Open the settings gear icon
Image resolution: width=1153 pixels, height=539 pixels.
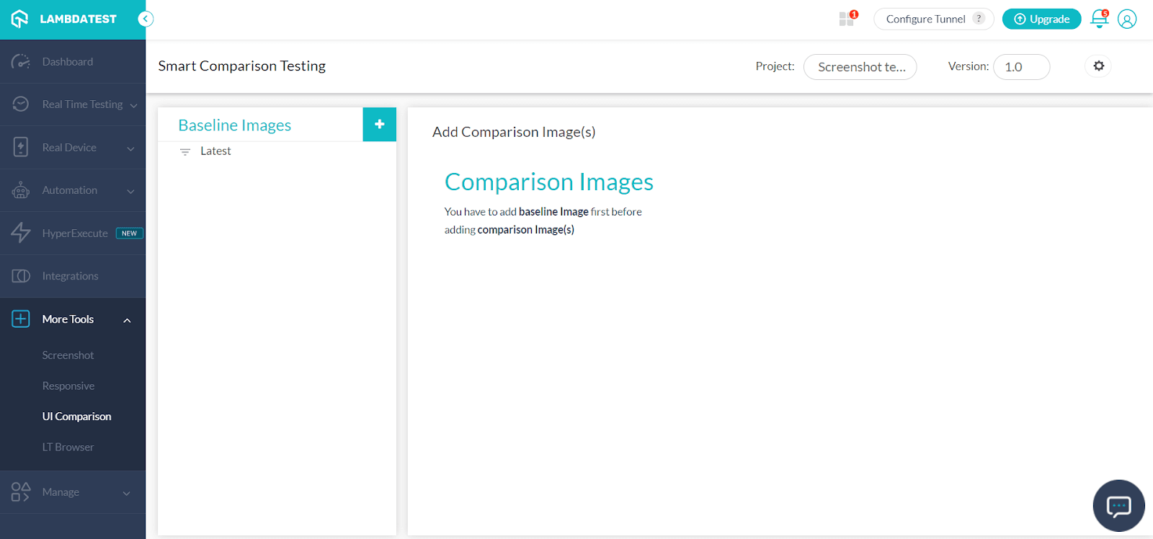pyautogui.click(x=1098, y=66)
